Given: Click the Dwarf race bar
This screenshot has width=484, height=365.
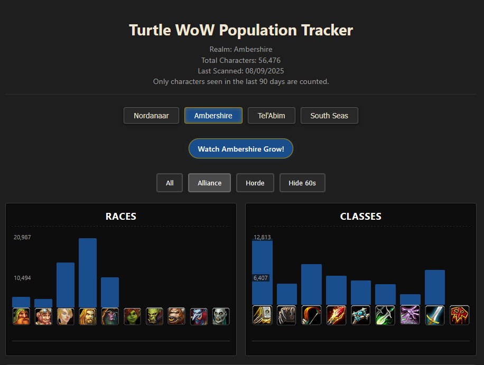Looking at the screenshot, I should (21, 302).
